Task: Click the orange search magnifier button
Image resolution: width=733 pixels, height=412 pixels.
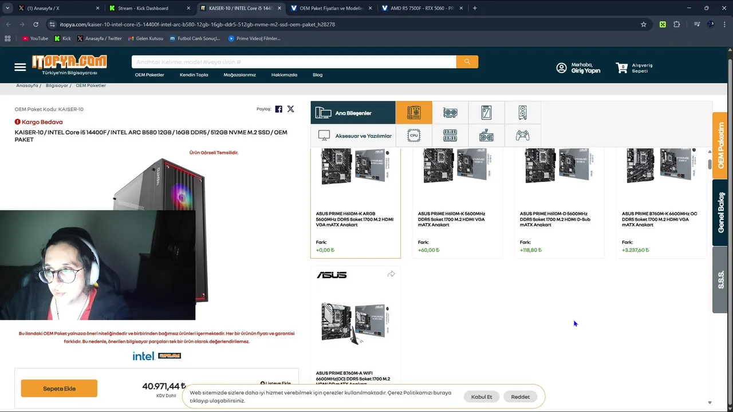Action: (467, 62)
